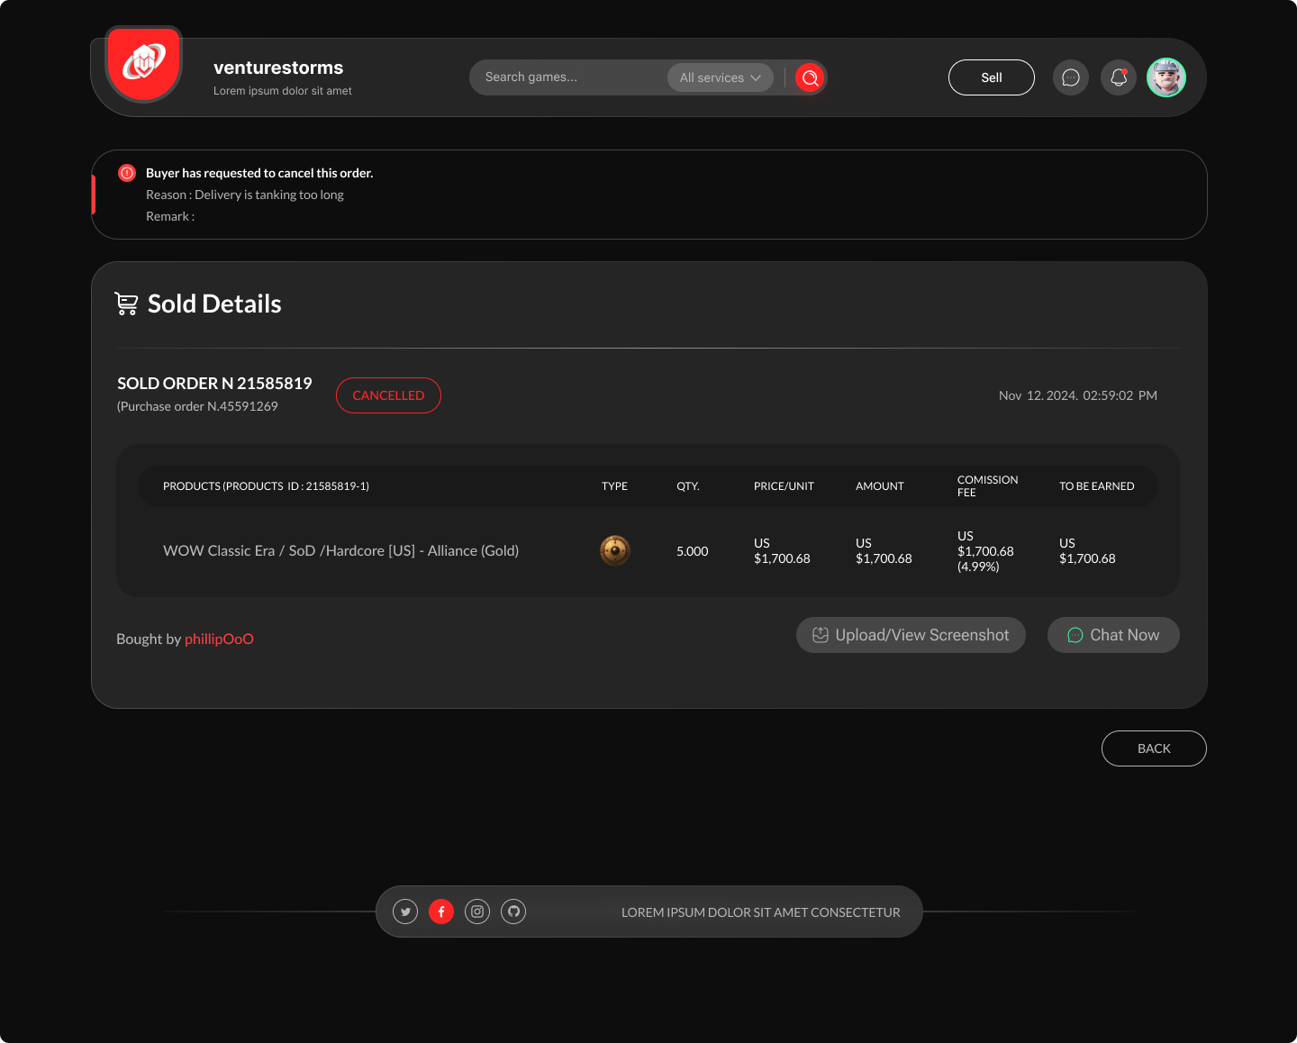The width and height of the screenshot is (1297, 1043).
Task: Open the notifications bell icon
Action: tap(1119, 77)
